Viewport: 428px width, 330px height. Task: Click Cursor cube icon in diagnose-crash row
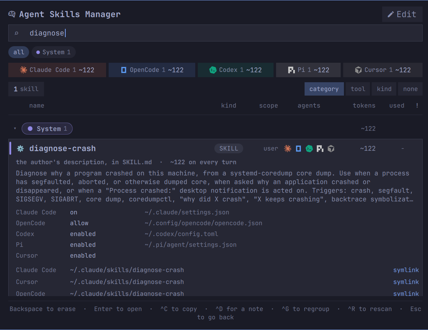tap(331, 149)
